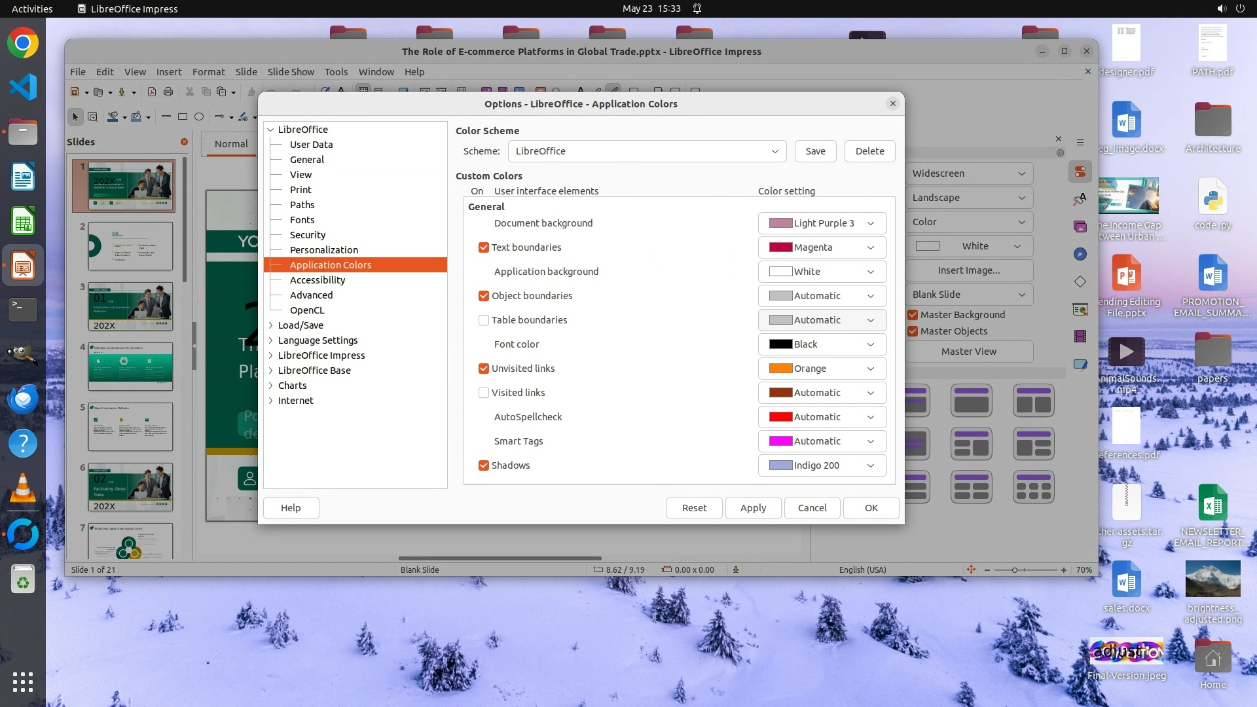The height and width of the screenshot is (707, 1257).
Task: Open the Animation filmstrip sidebar icon
Action: [x=1080, y=336]
